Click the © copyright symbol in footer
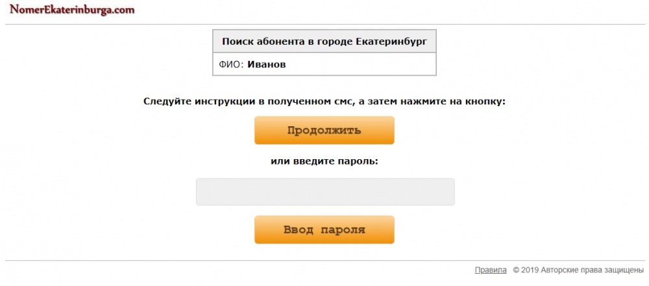 click(x=517, y=270)
